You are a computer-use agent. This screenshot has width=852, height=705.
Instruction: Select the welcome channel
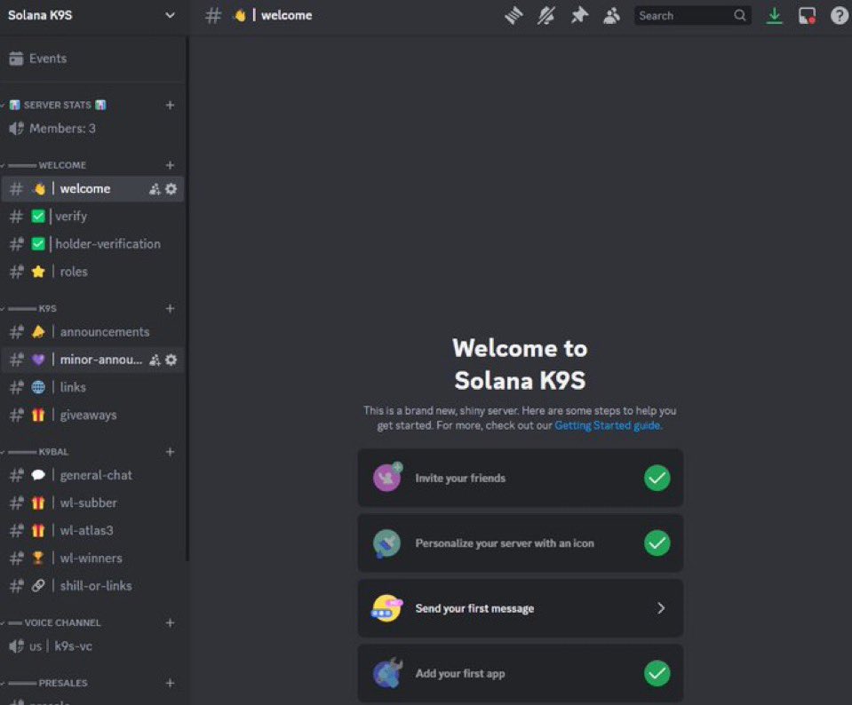(92, 189)
